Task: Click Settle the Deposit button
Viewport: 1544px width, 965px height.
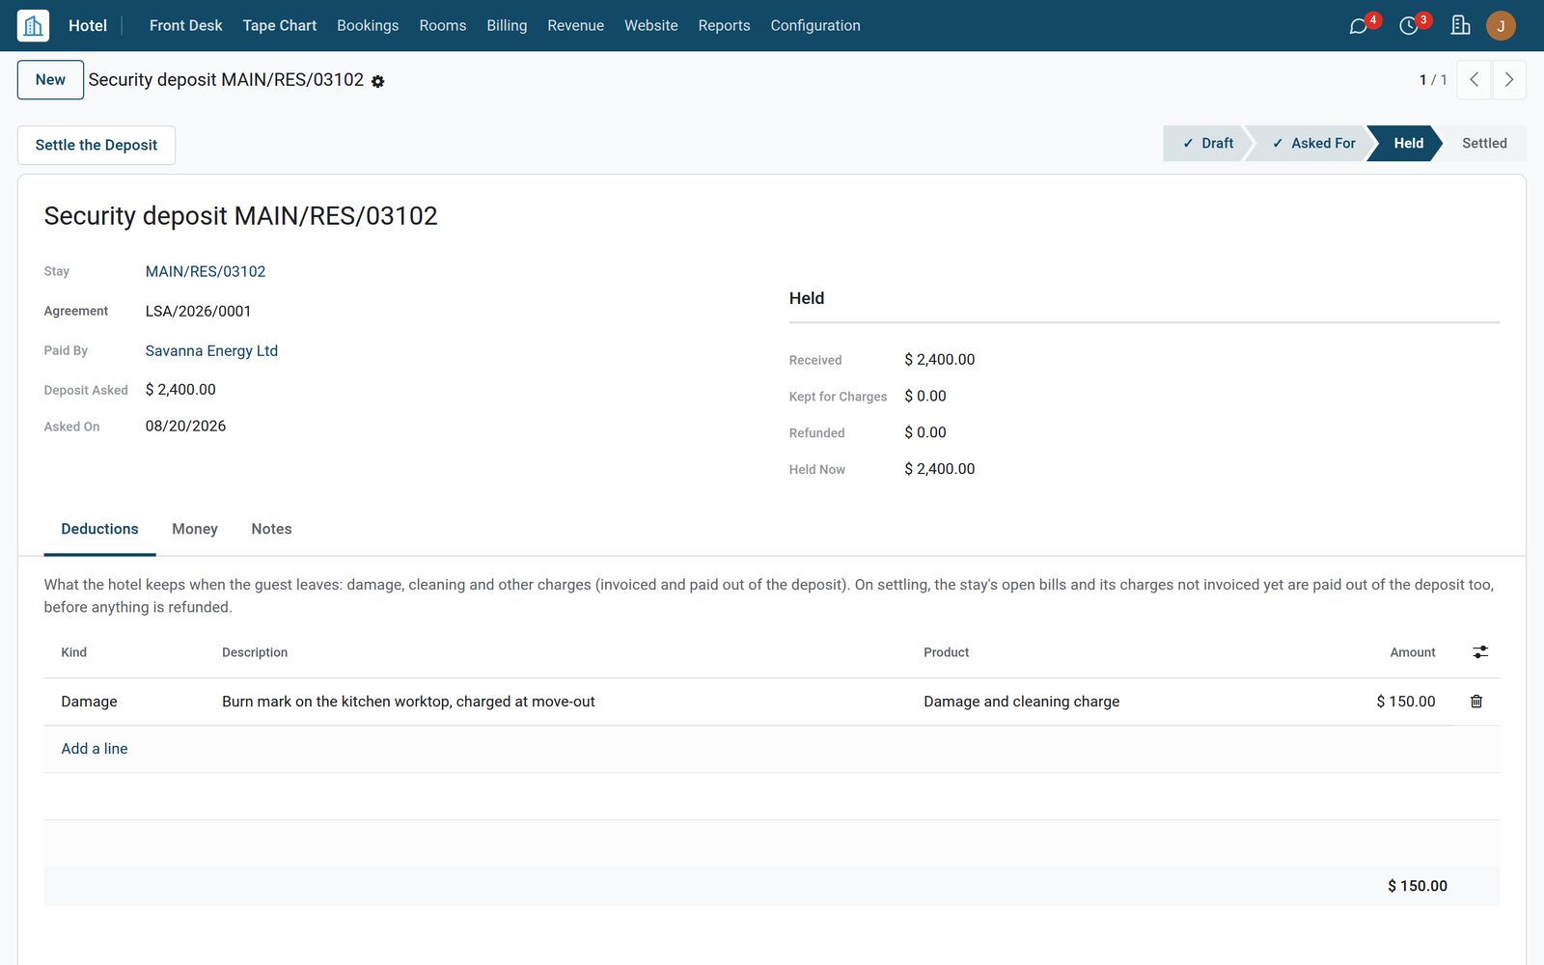Action: 96,145
